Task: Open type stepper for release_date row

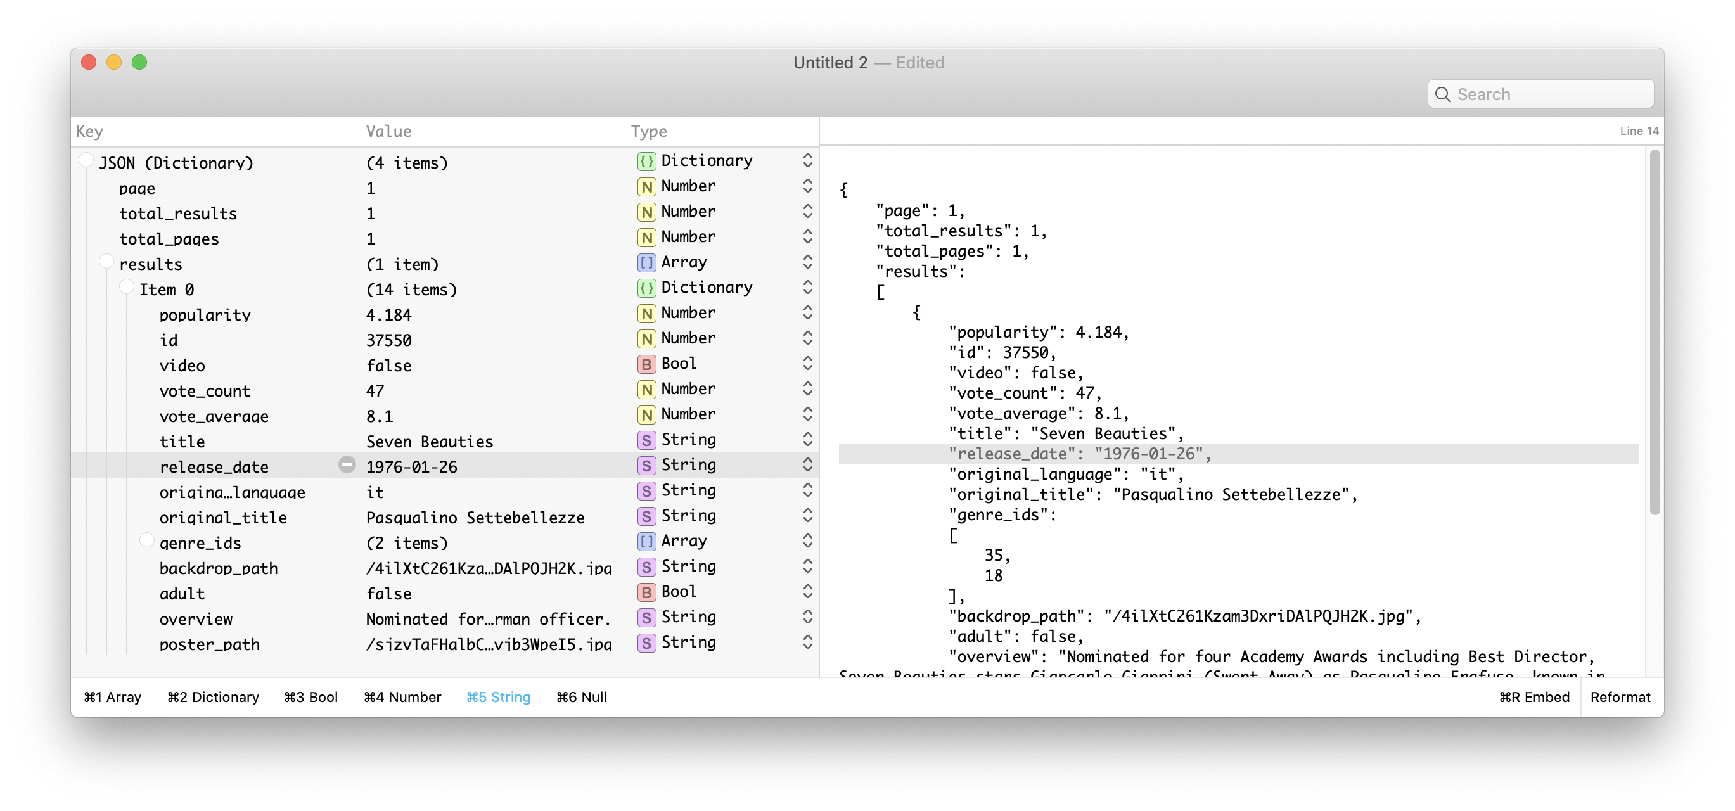Action: (807, 465)
